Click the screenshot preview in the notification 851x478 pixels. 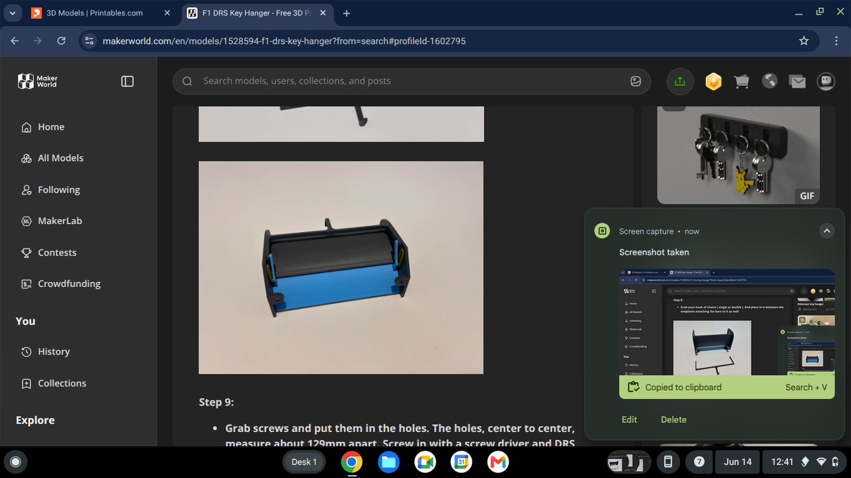[x=727, y=322]
